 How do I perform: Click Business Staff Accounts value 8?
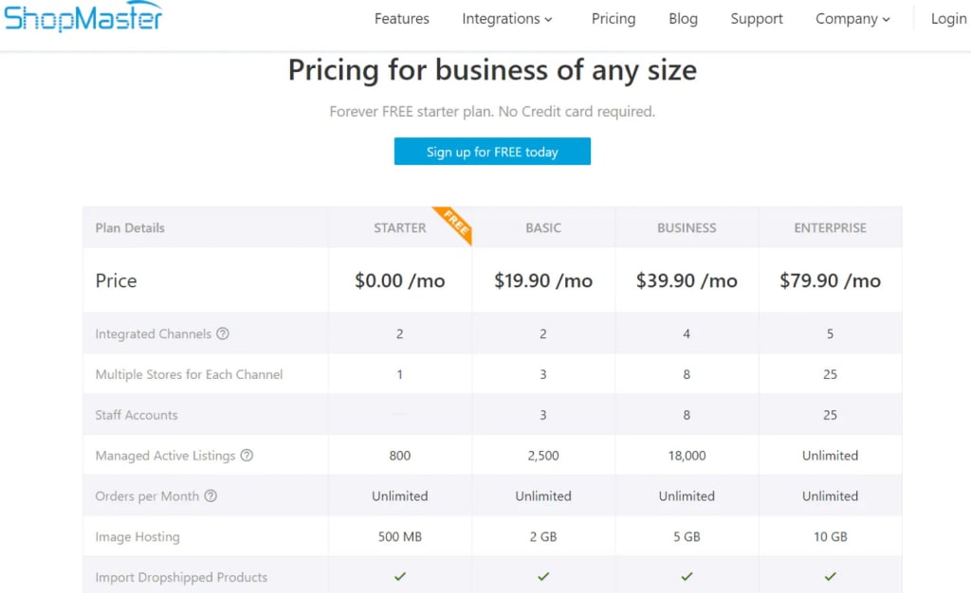pyautogui.click(x=687, y=415)
